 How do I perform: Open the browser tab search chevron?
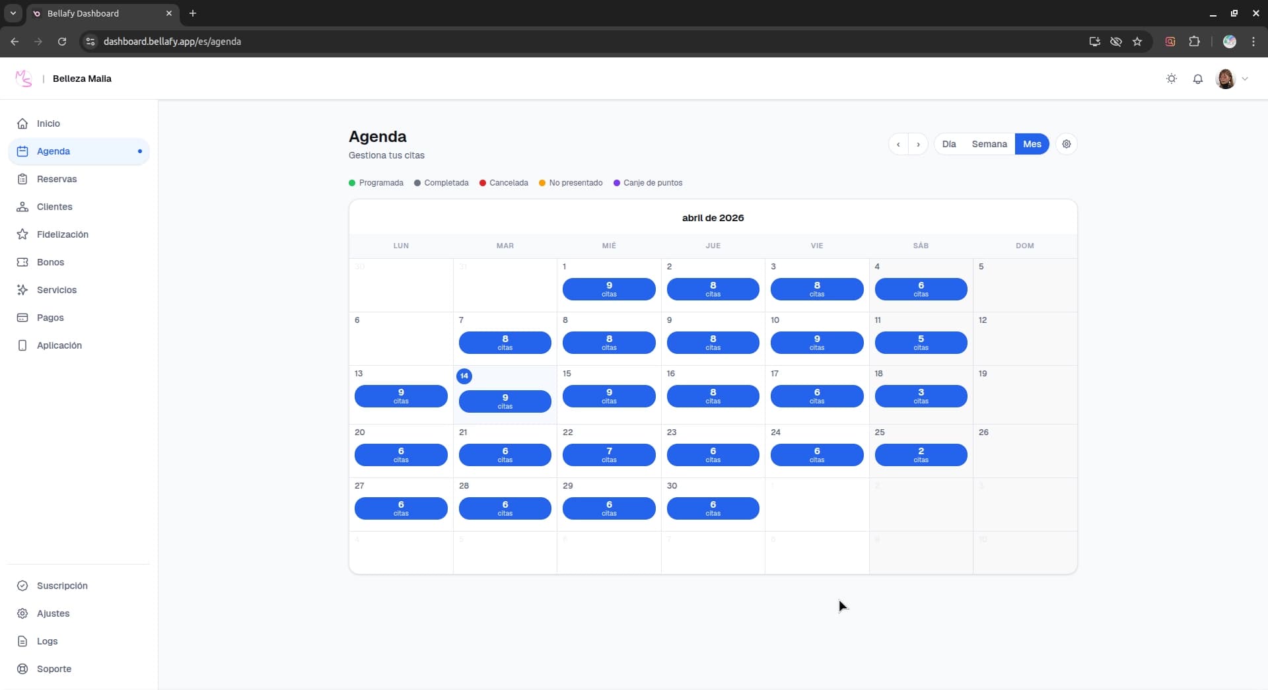[13, 13]
